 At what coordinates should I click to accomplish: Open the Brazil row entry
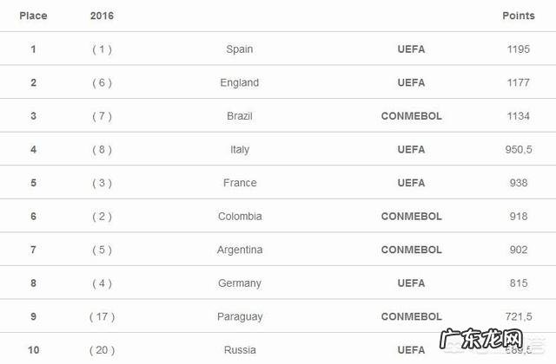pos(239,116)
